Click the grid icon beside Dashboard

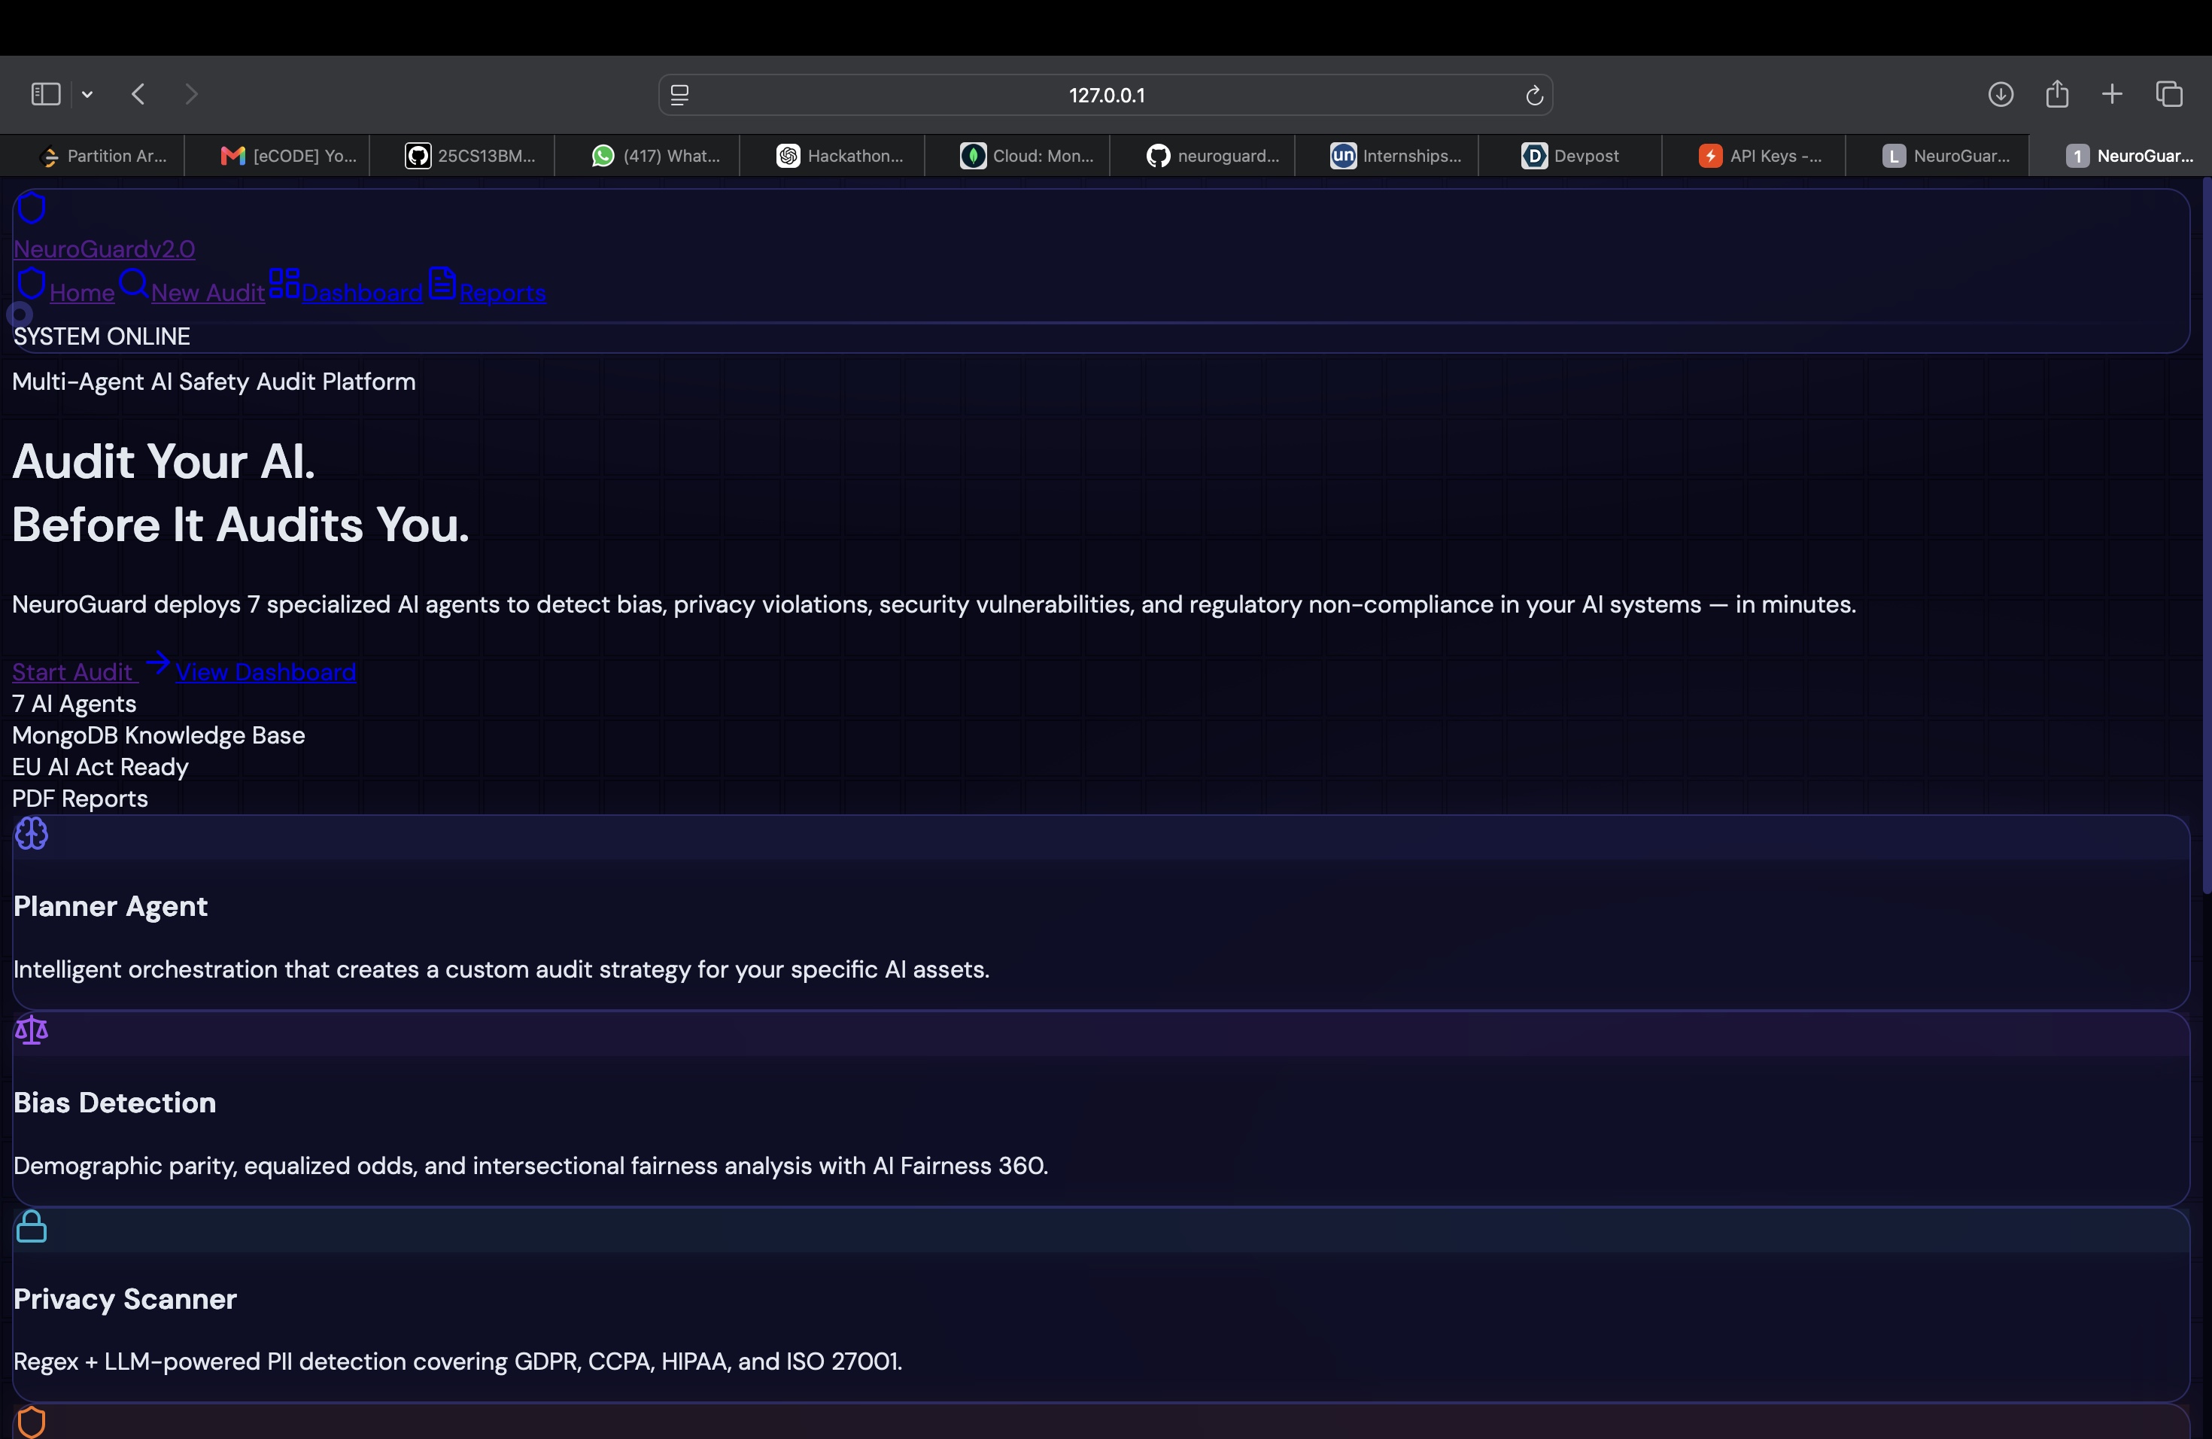click(x=284, y=284)
